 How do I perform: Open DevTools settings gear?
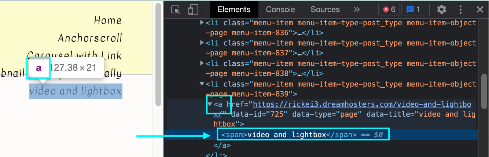click(442, 10)
